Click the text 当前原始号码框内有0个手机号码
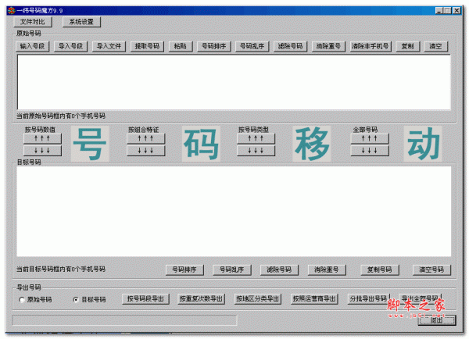 pyautogui.click(x=61, y=116)
